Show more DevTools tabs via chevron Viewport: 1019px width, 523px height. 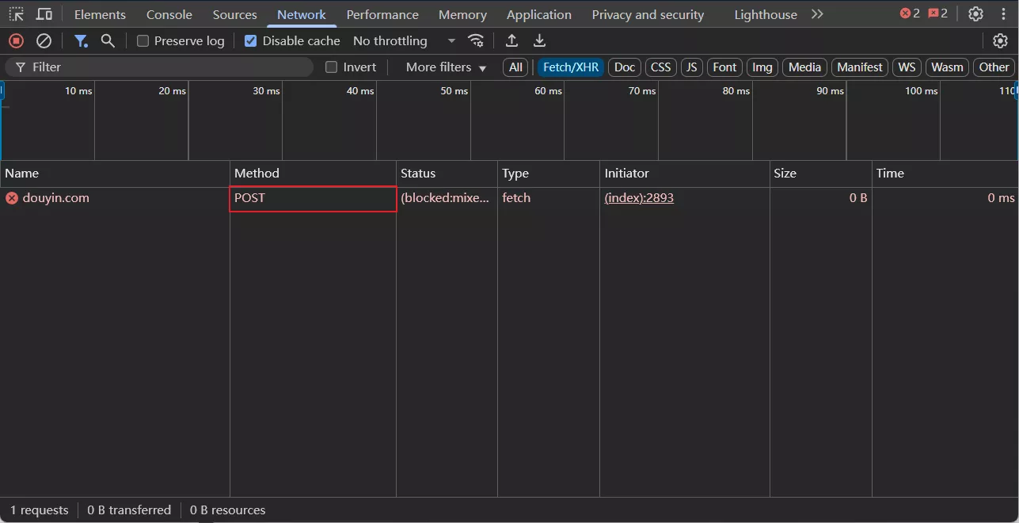click(x=817, y=14)
